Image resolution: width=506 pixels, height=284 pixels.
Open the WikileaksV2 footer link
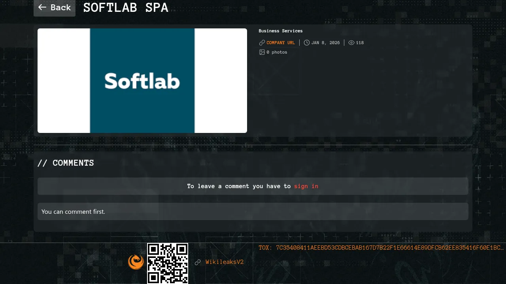tap(225, 262)
